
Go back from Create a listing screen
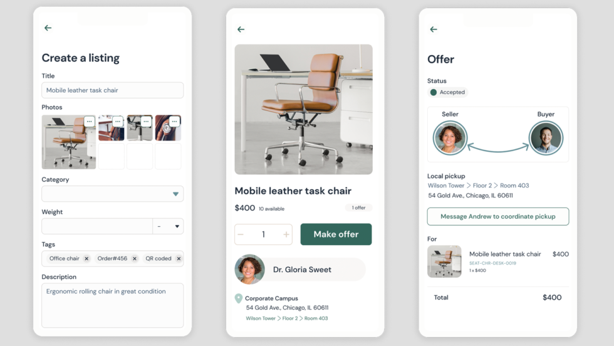(x=48, y=28)
